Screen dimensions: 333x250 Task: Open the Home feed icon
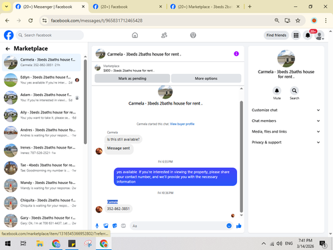point(135,35)
